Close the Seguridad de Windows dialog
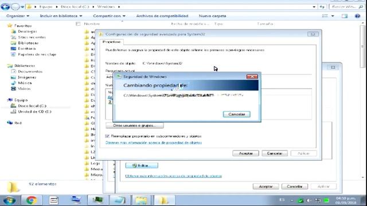 point(252,77)
